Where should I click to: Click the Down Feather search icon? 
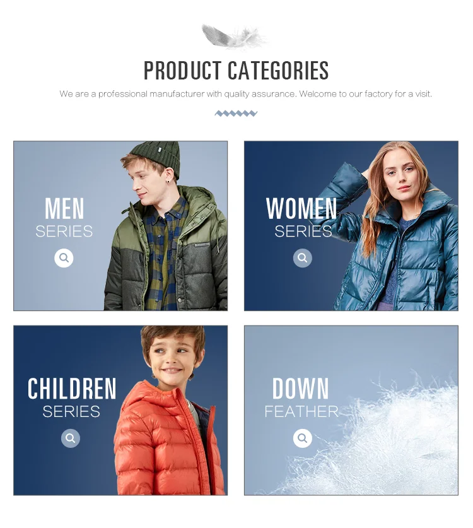tap(302, 438)
